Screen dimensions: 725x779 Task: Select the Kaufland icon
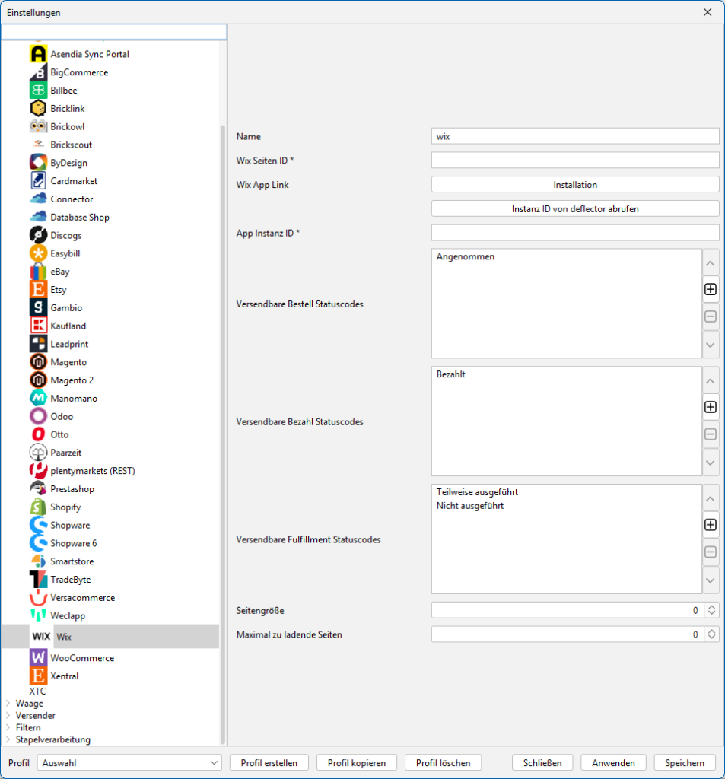[38, 326]
